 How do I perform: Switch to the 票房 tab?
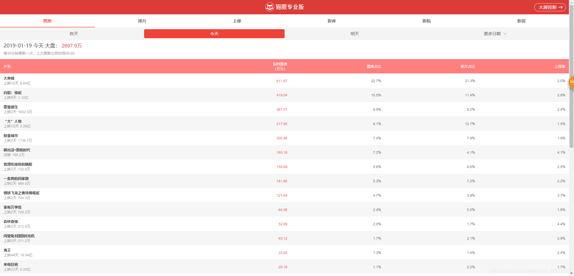click(47, 21)
